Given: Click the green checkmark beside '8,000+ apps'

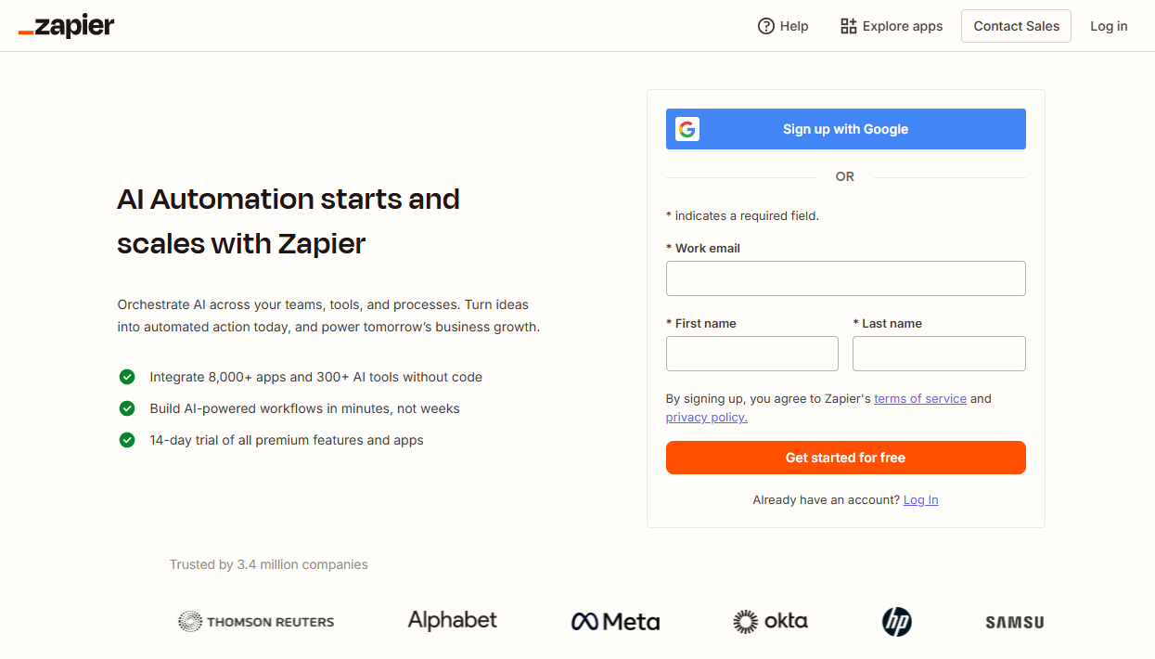Looking at the screenshot, I should click(127, 377).
